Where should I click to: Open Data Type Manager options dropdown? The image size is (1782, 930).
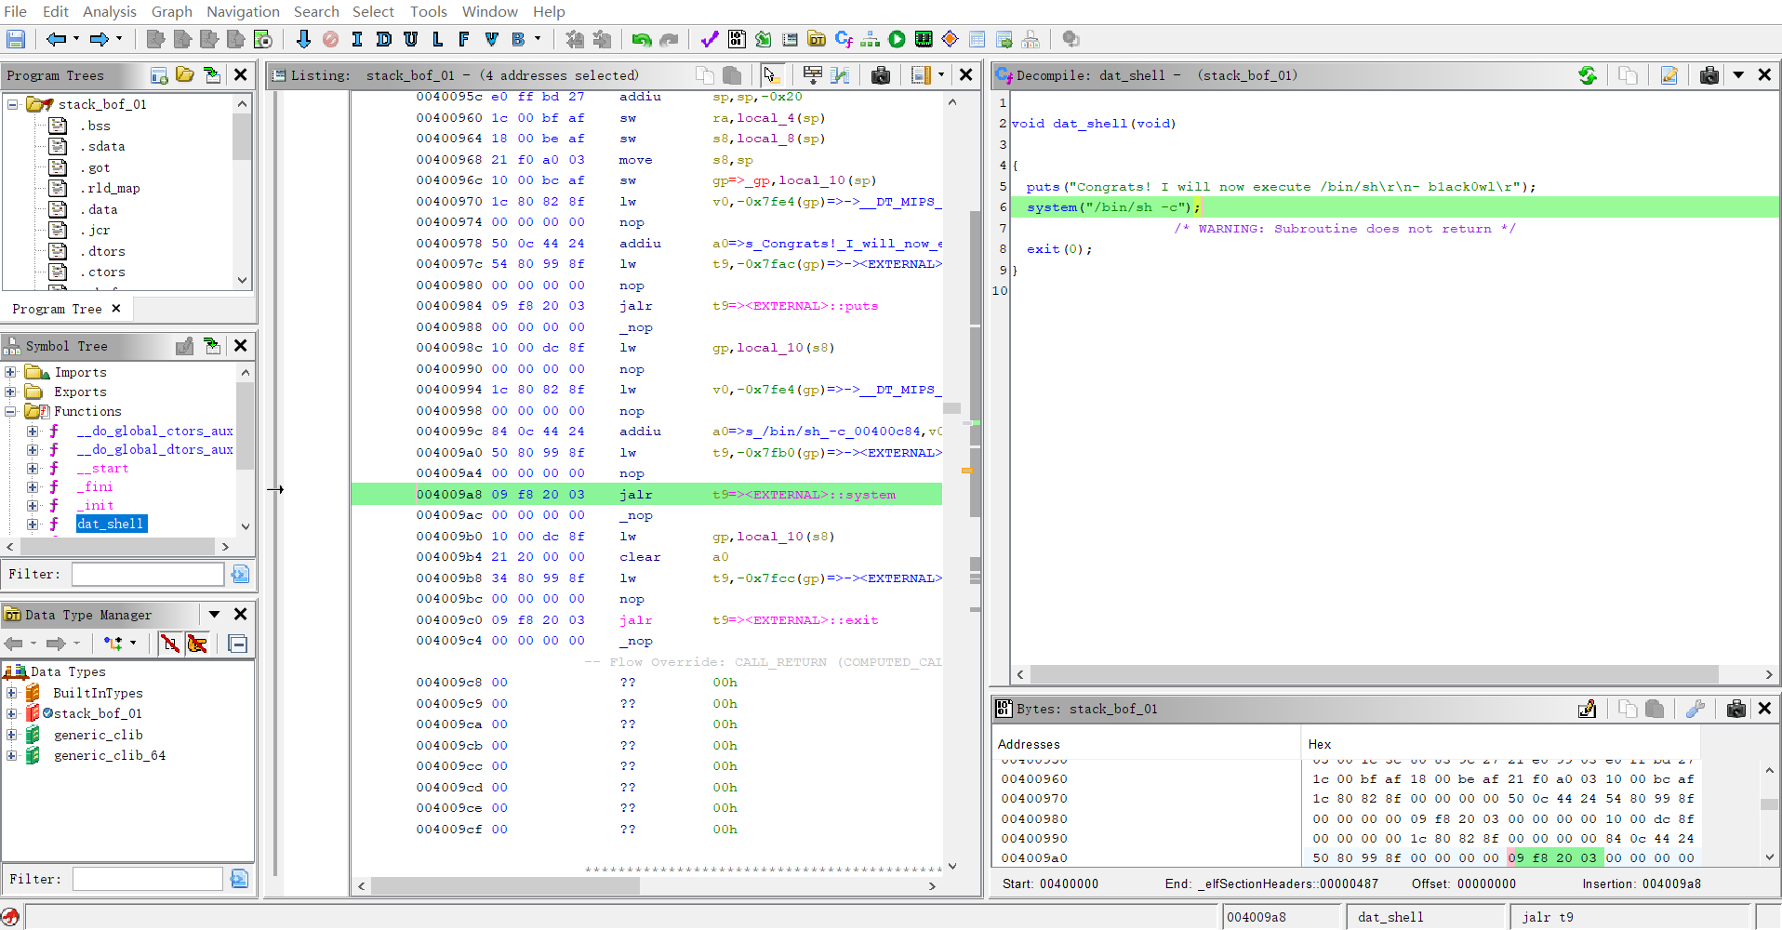coord(214,614)
